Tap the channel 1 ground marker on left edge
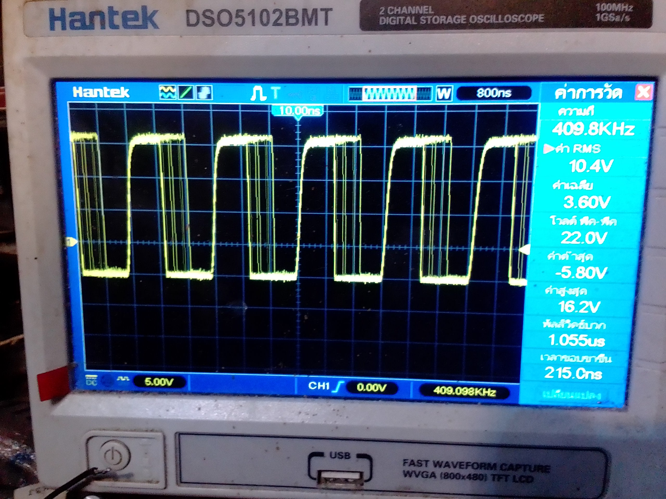The width and height of the screenshot is (666, 499). pos(71,241)
